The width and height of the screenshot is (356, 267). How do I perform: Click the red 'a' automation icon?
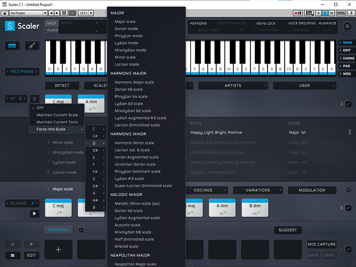pyautogui.click(x=298, y=13)
